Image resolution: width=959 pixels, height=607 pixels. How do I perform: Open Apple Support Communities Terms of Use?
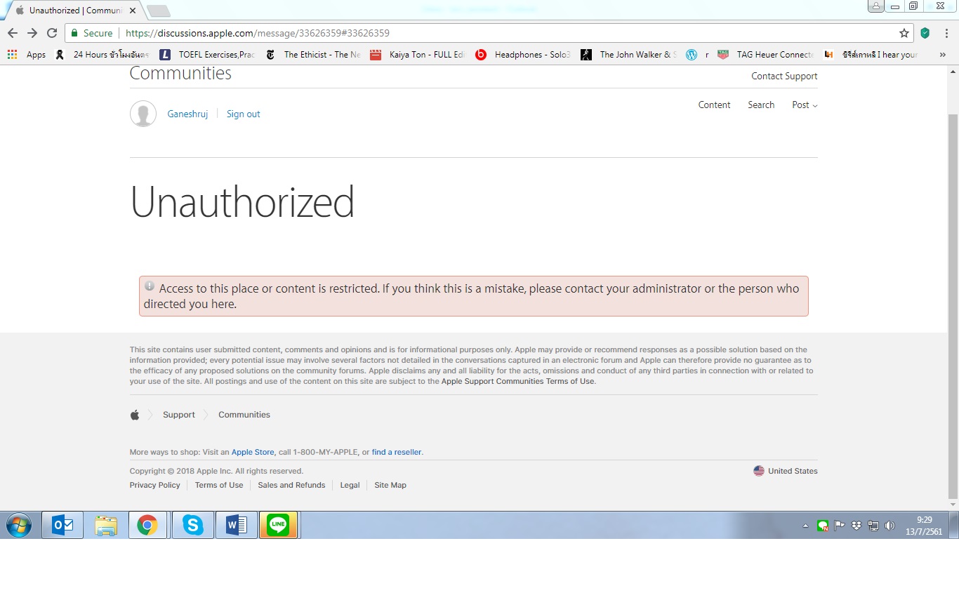517,381
